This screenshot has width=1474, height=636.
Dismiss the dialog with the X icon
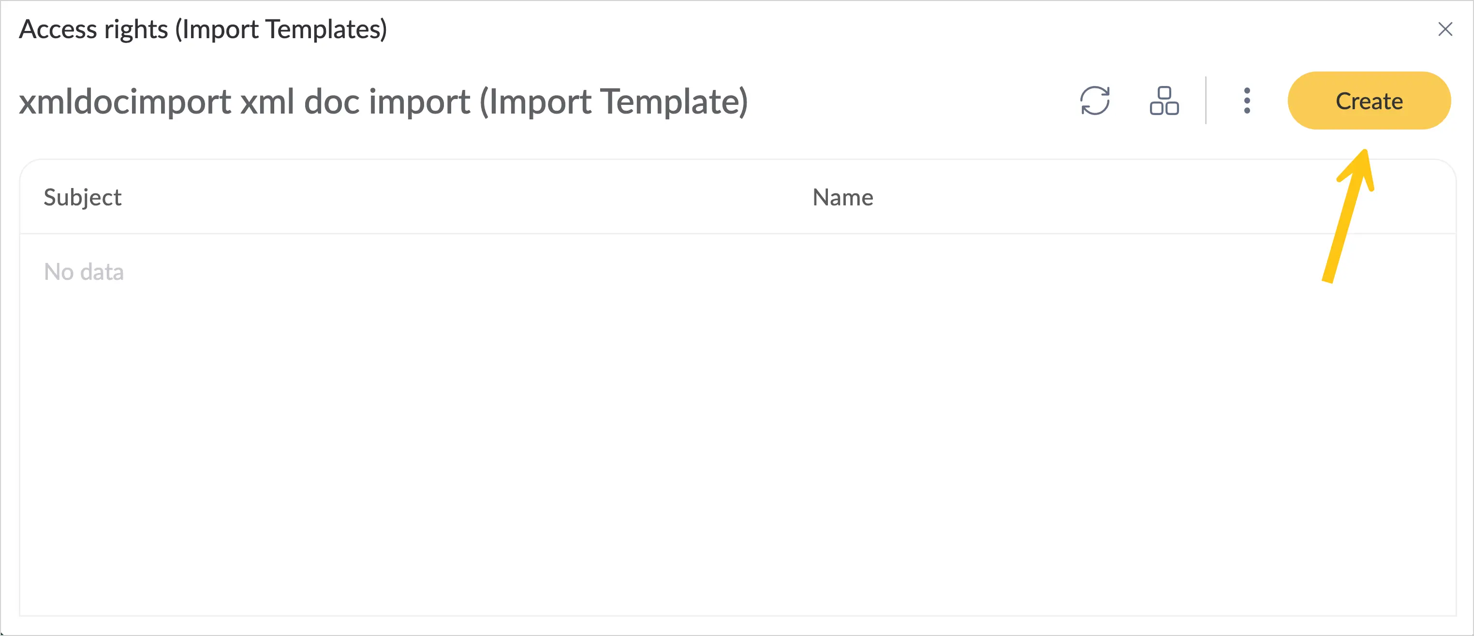(1445, 29)
